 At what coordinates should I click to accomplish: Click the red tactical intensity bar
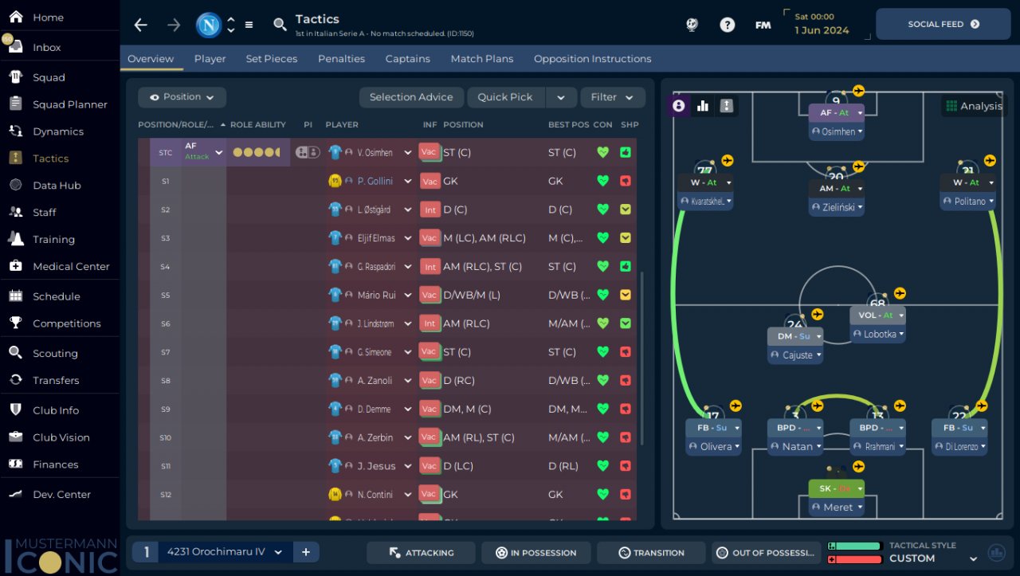pos(854,559)
